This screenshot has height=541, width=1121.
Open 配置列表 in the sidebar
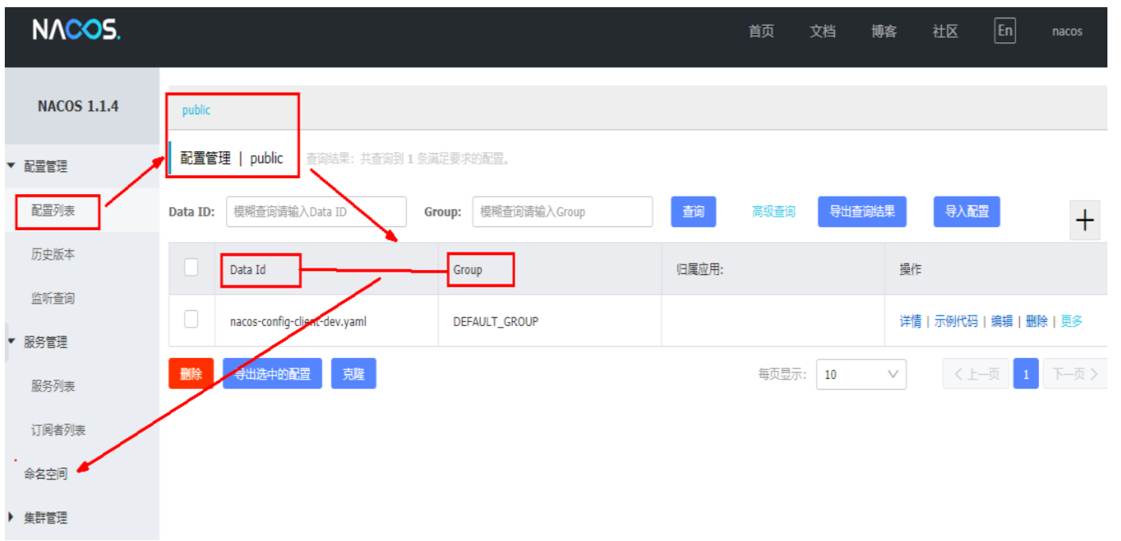(x=53, y=210)
